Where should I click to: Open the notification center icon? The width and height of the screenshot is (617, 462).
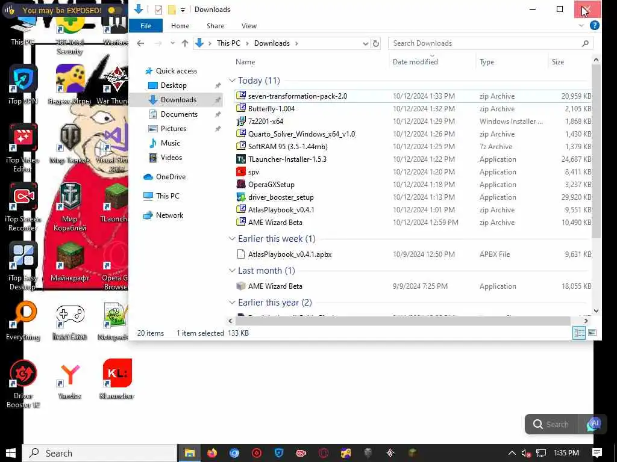tap(597, 453)
